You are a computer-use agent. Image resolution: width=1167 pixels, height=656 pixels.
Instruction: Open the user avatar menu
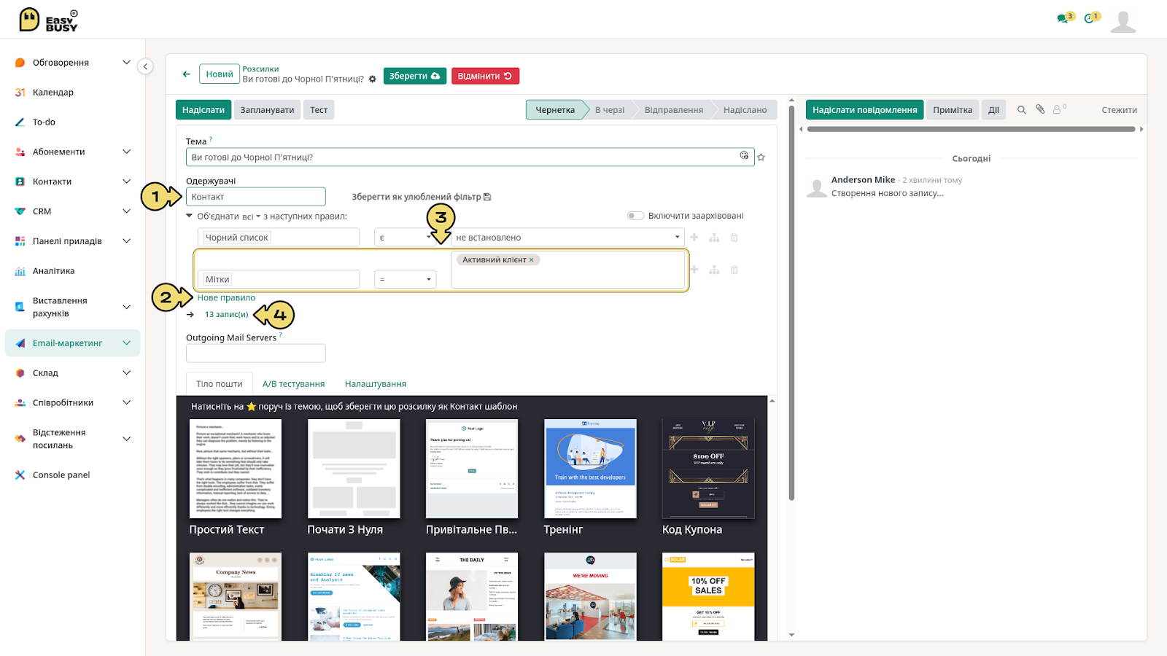tap(1123, 21)
